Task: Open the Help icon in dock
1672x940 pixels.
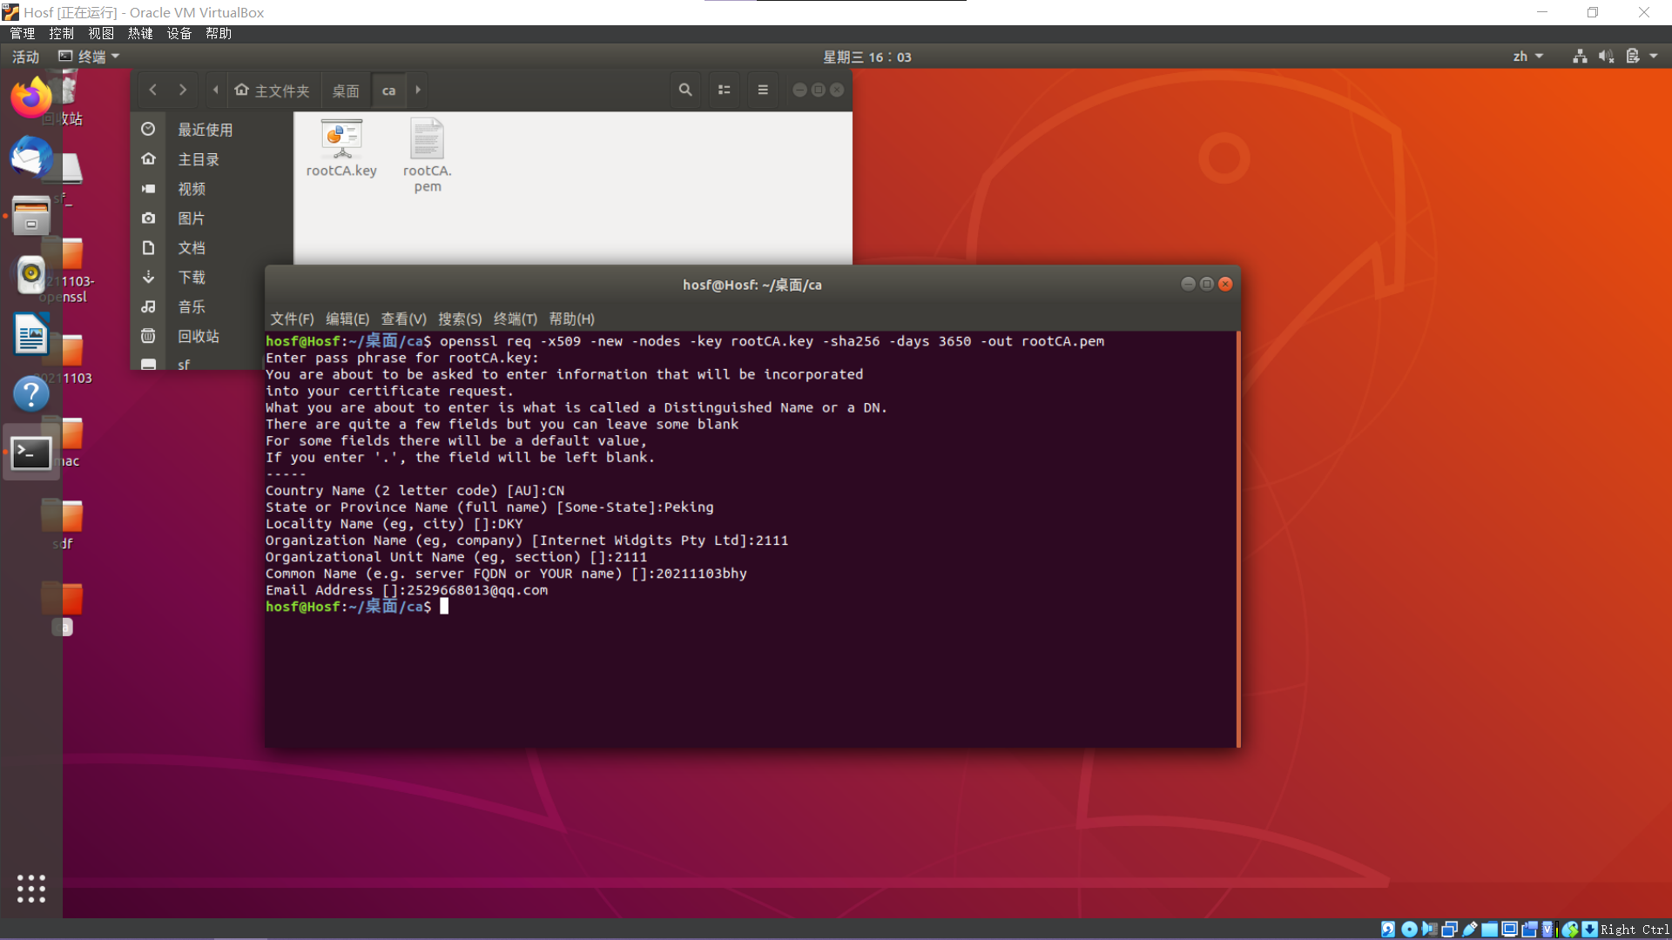Action: pos(31,393)
